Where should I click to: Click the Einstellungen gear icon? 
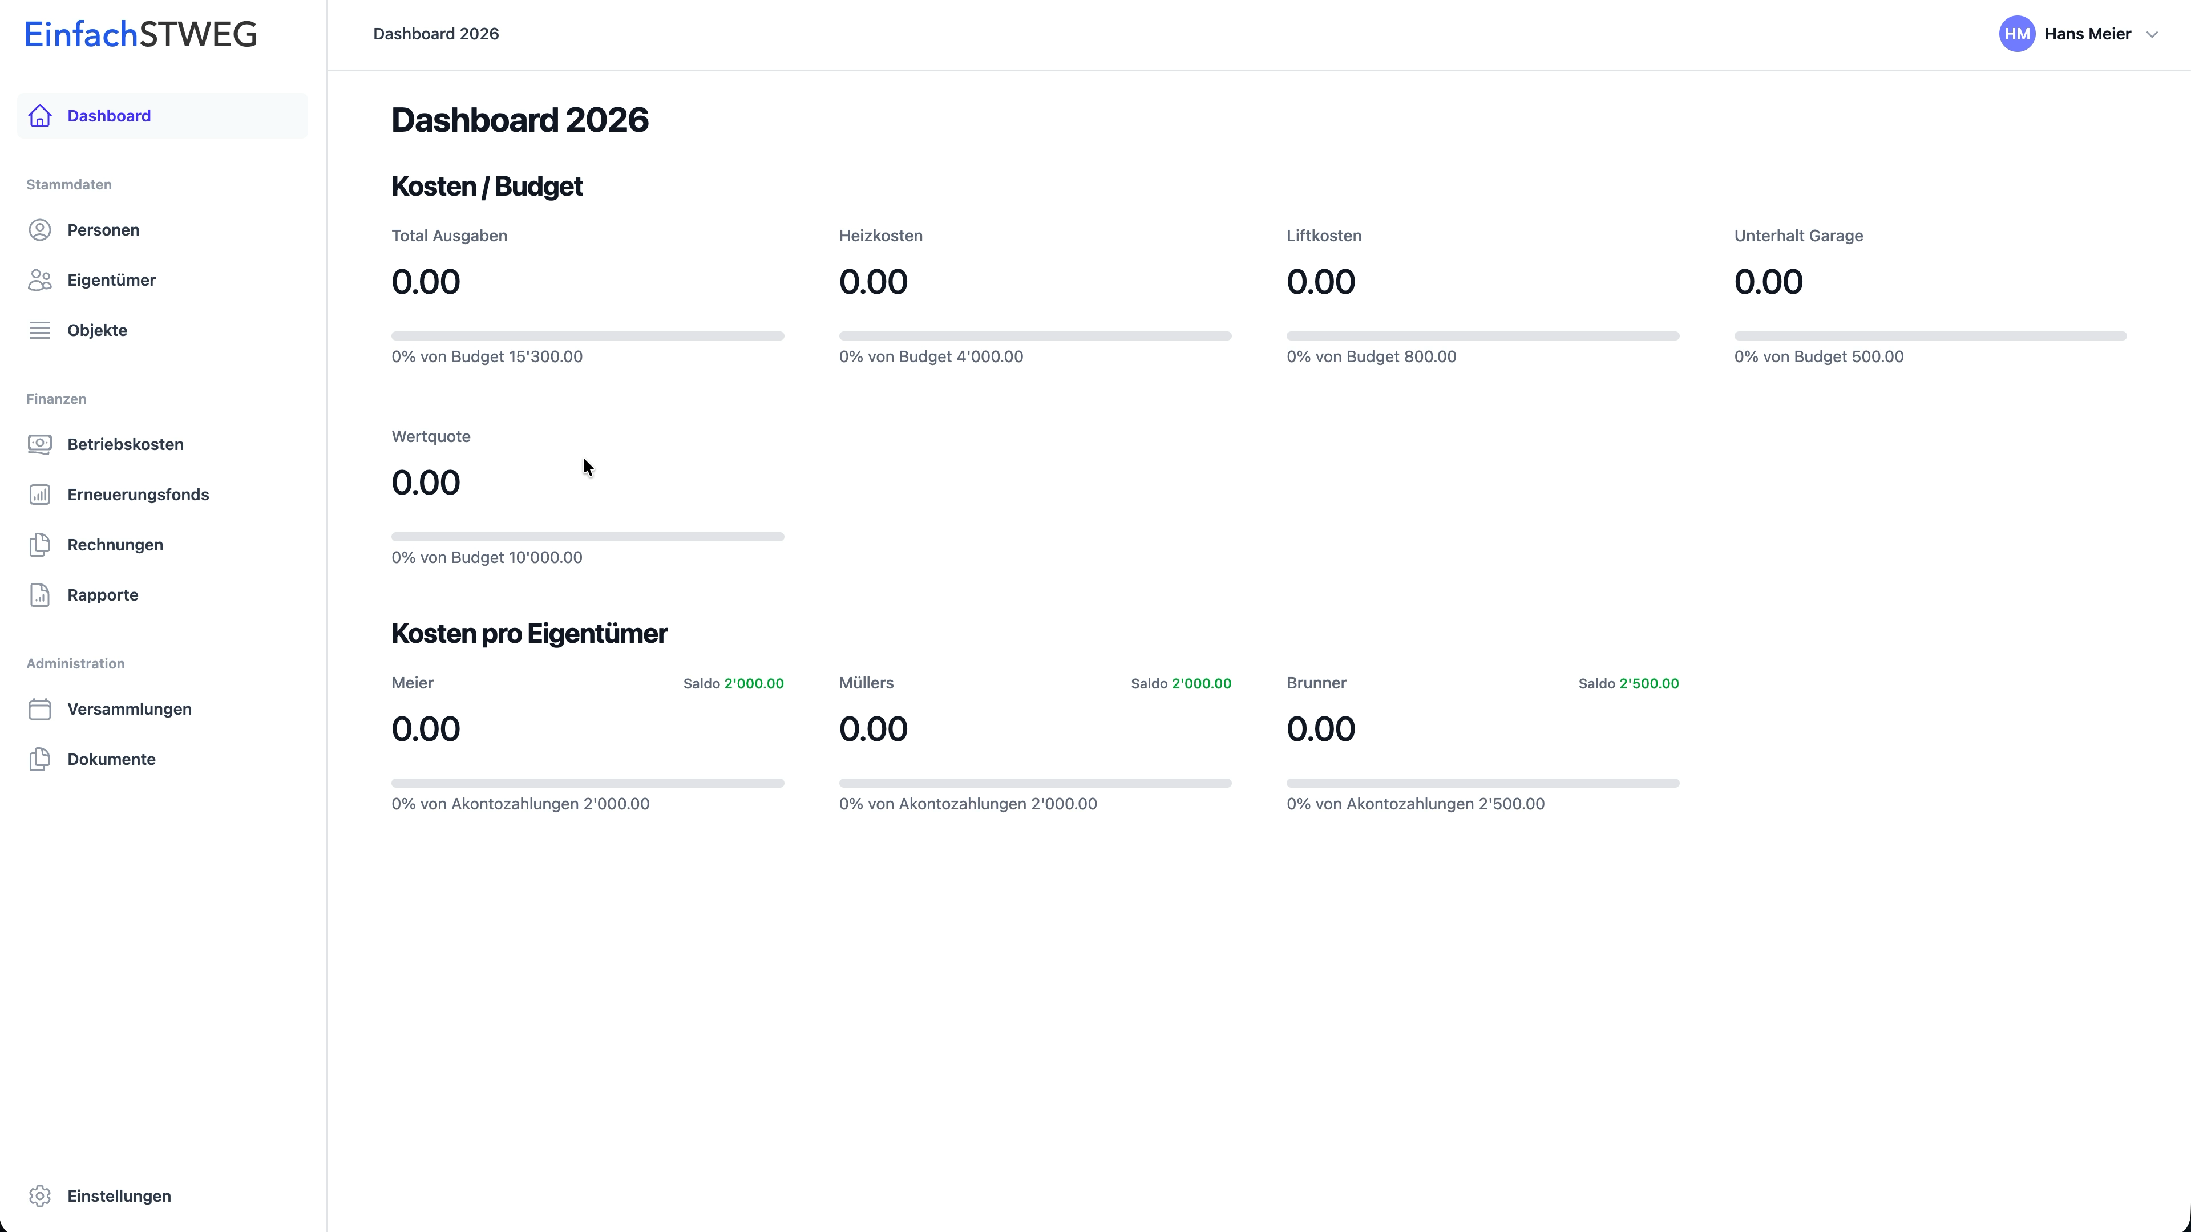click(40, 1195)
